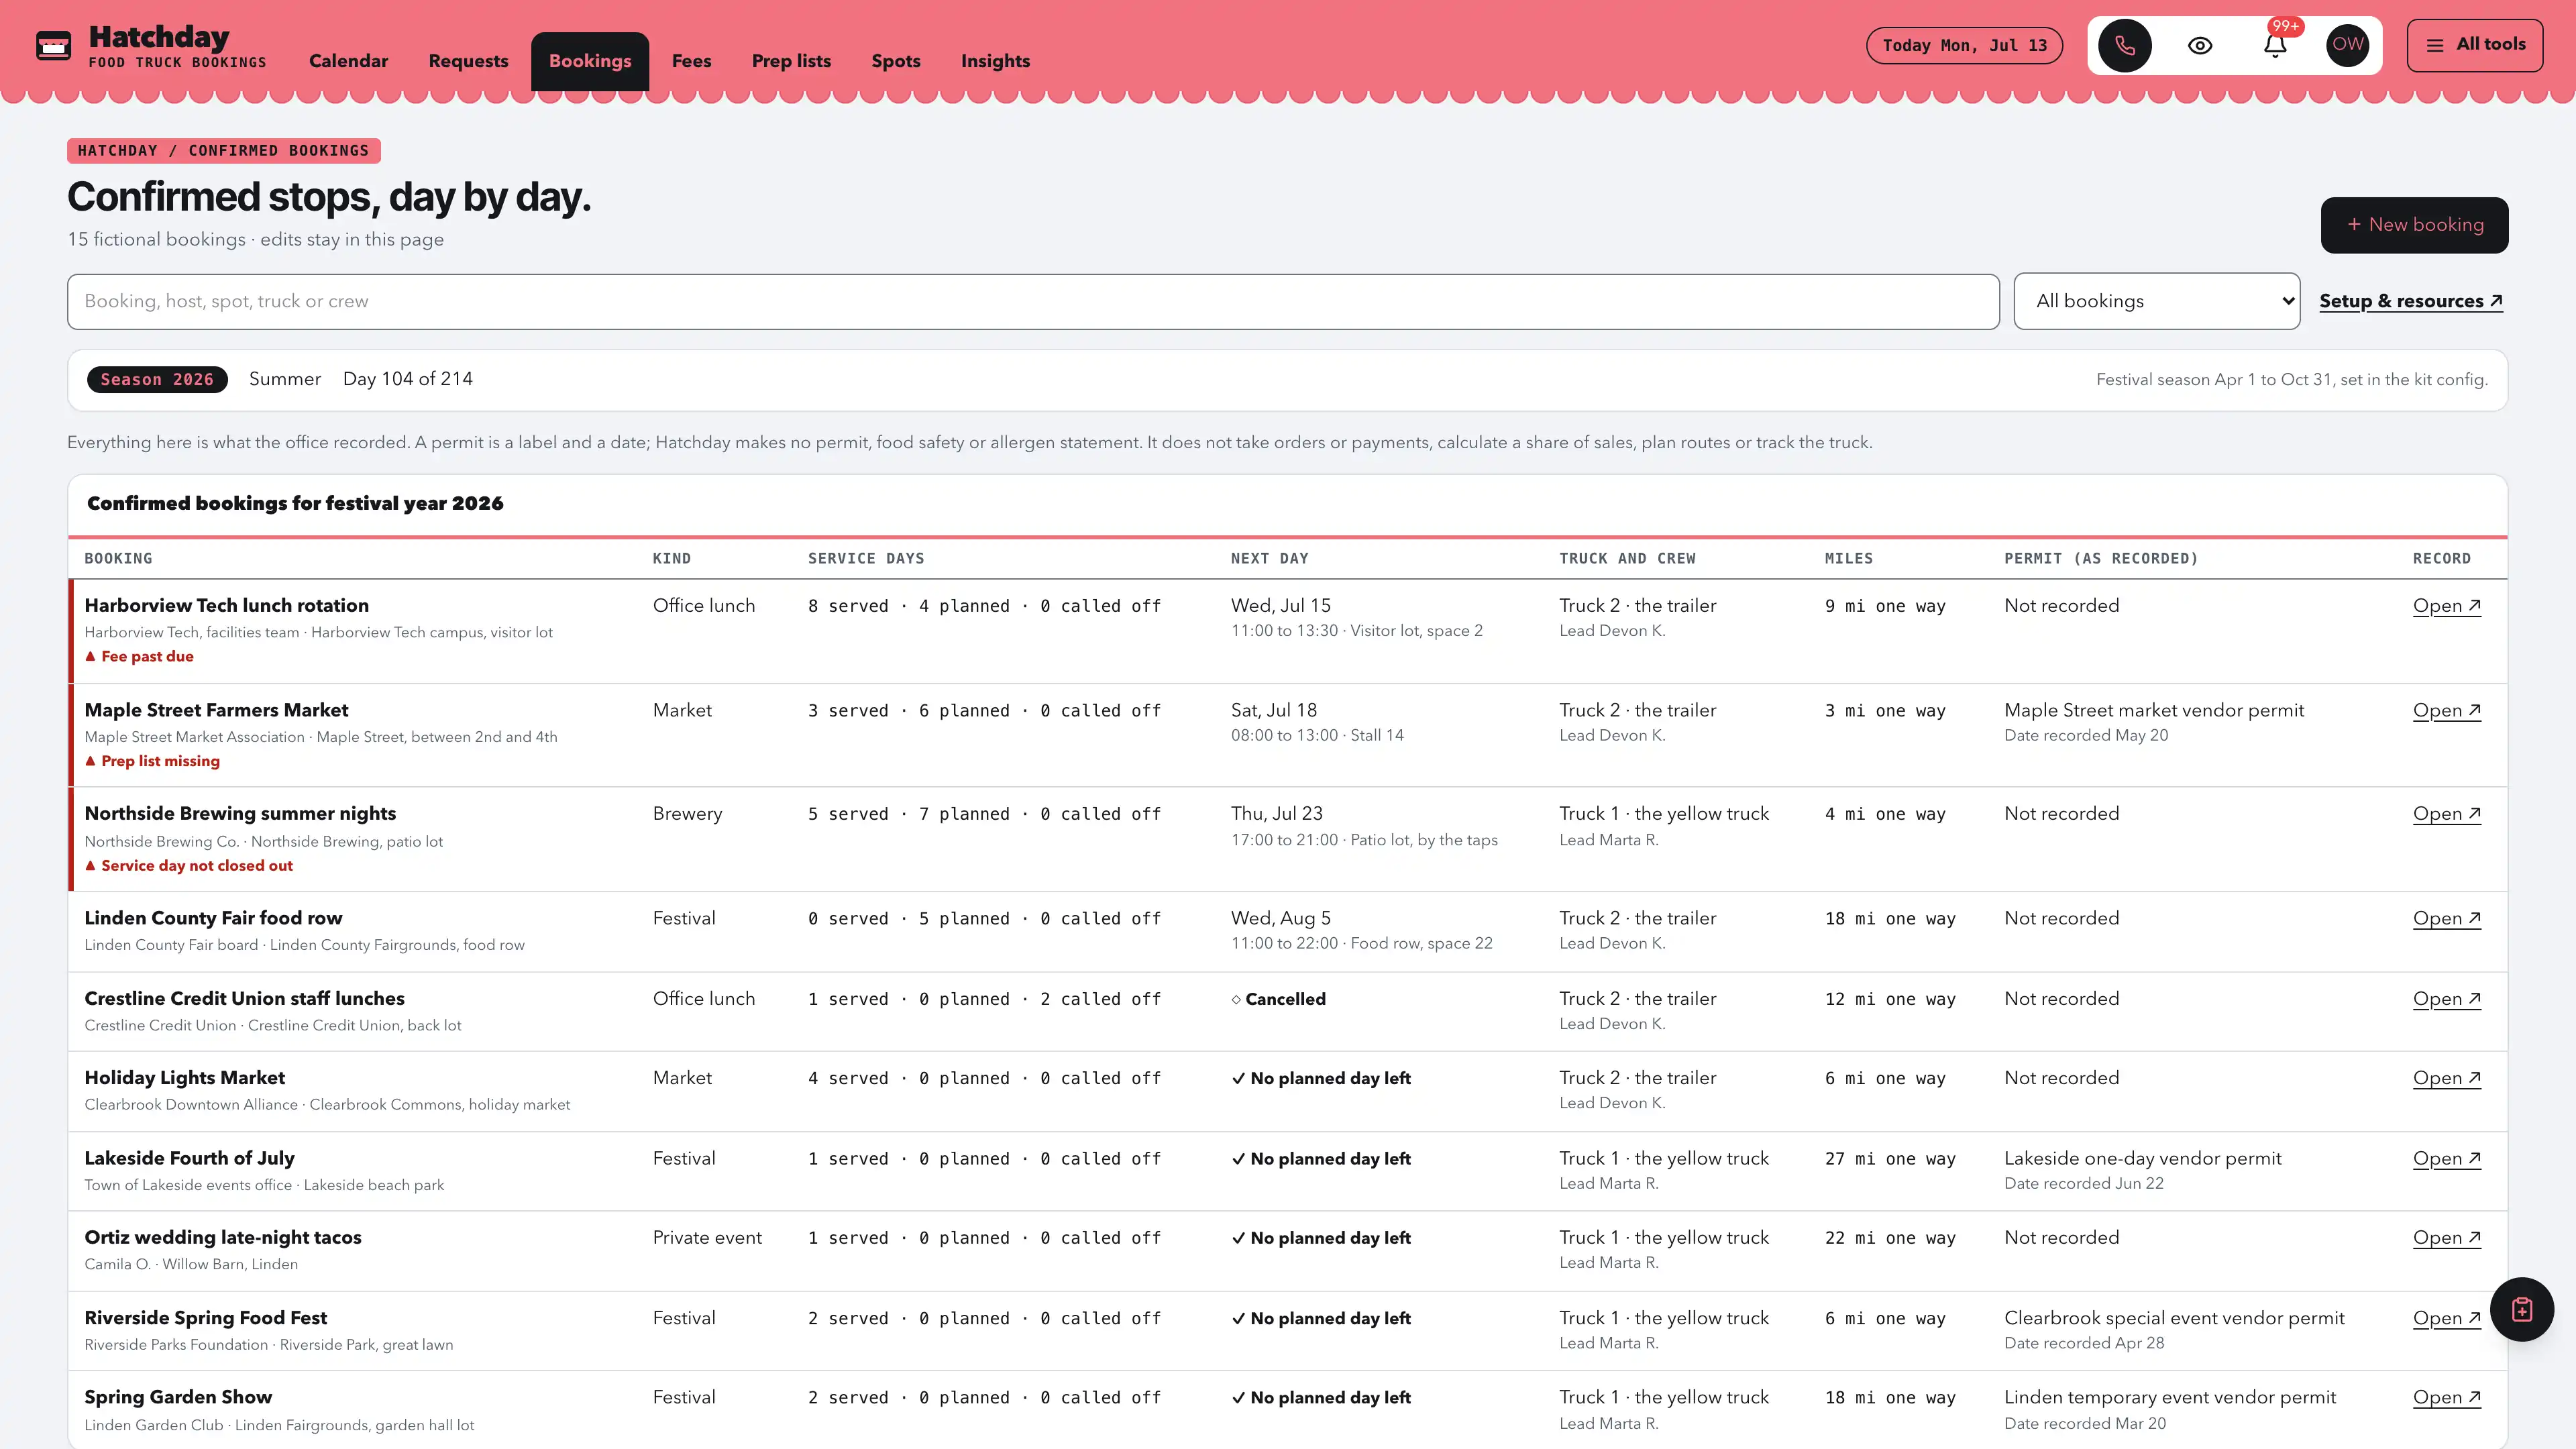Click Riverside Spring Food Fest title

(205, 1318)
